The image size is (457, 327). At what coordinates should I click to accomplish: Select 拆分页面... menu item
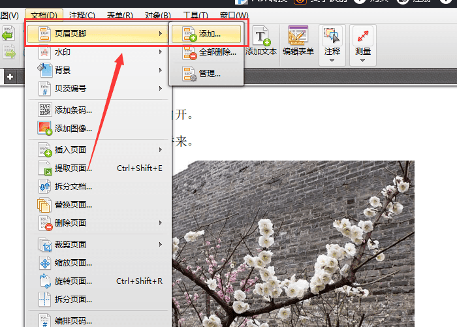click(98, 300)
